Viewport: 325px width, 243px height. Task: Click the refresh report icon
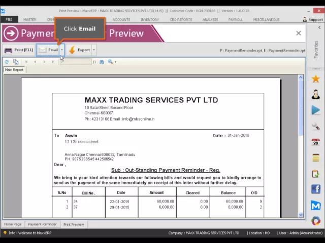tap(7, 62)
